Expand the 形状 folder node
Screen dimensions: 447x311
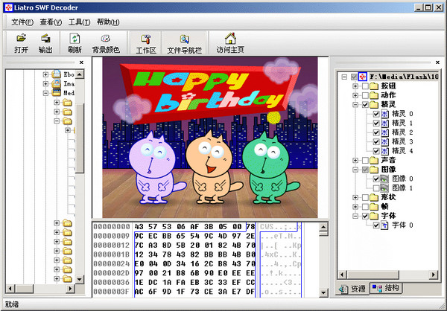click(x=355, y=197)
